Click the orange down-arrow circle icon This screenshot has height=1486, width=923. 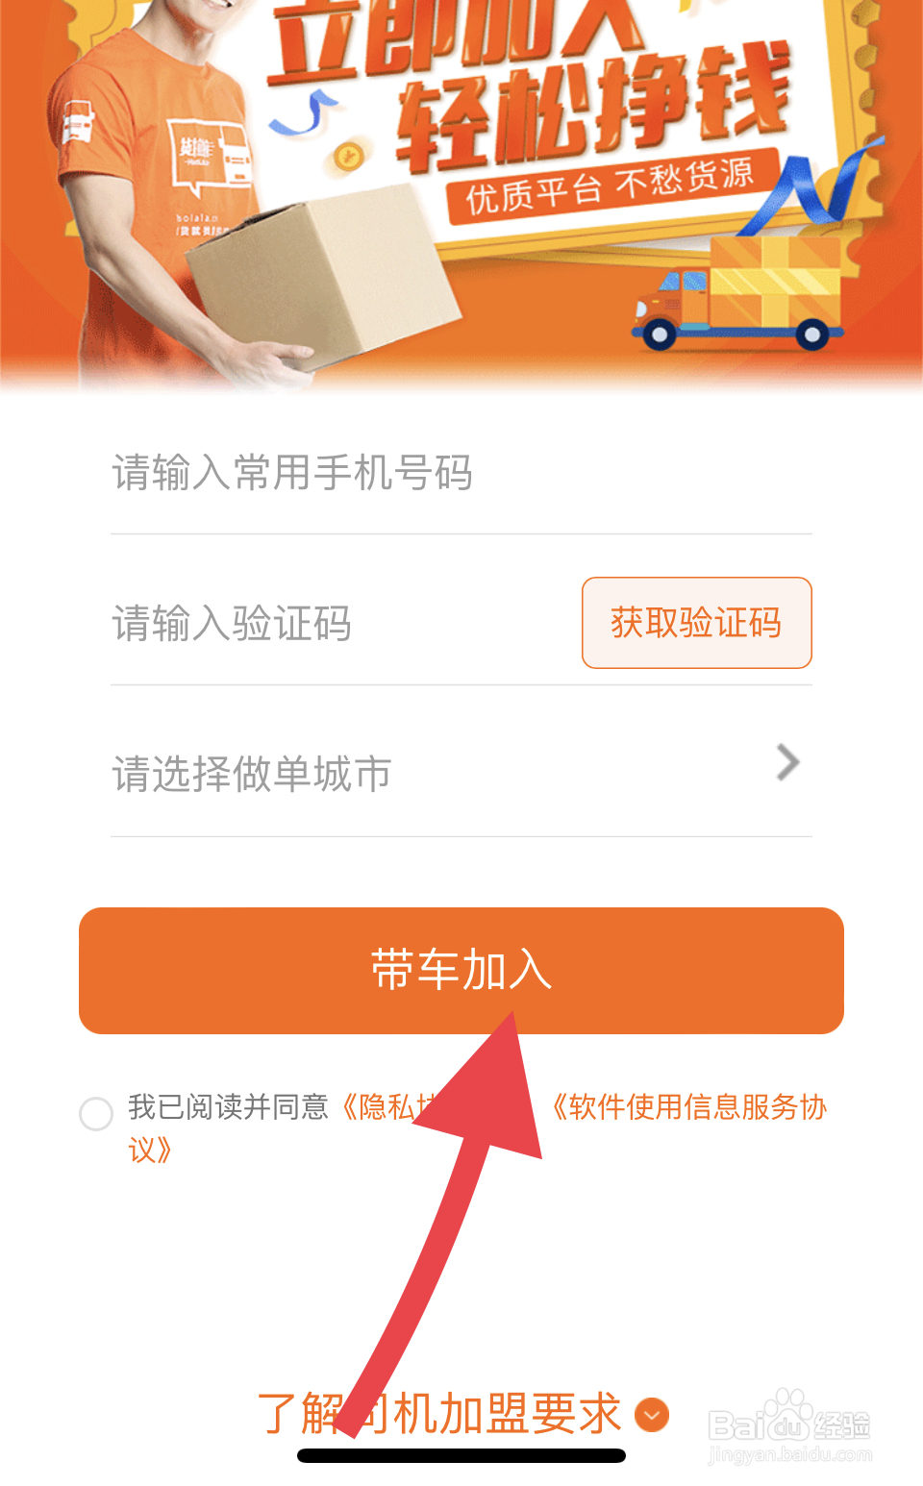click(x=653, y=1415)
